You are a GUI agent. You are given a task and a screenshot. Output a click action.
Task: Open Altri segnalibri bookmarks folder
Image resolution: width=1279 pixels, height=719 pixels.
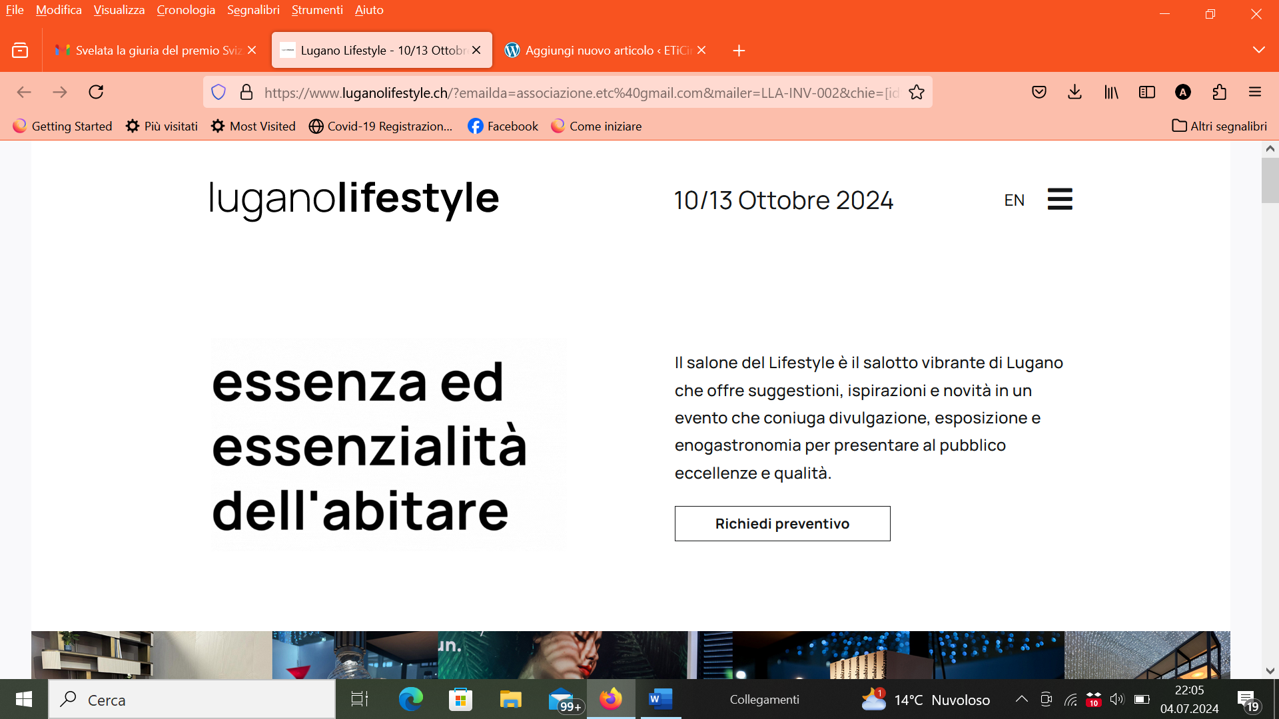(1219, 126)
